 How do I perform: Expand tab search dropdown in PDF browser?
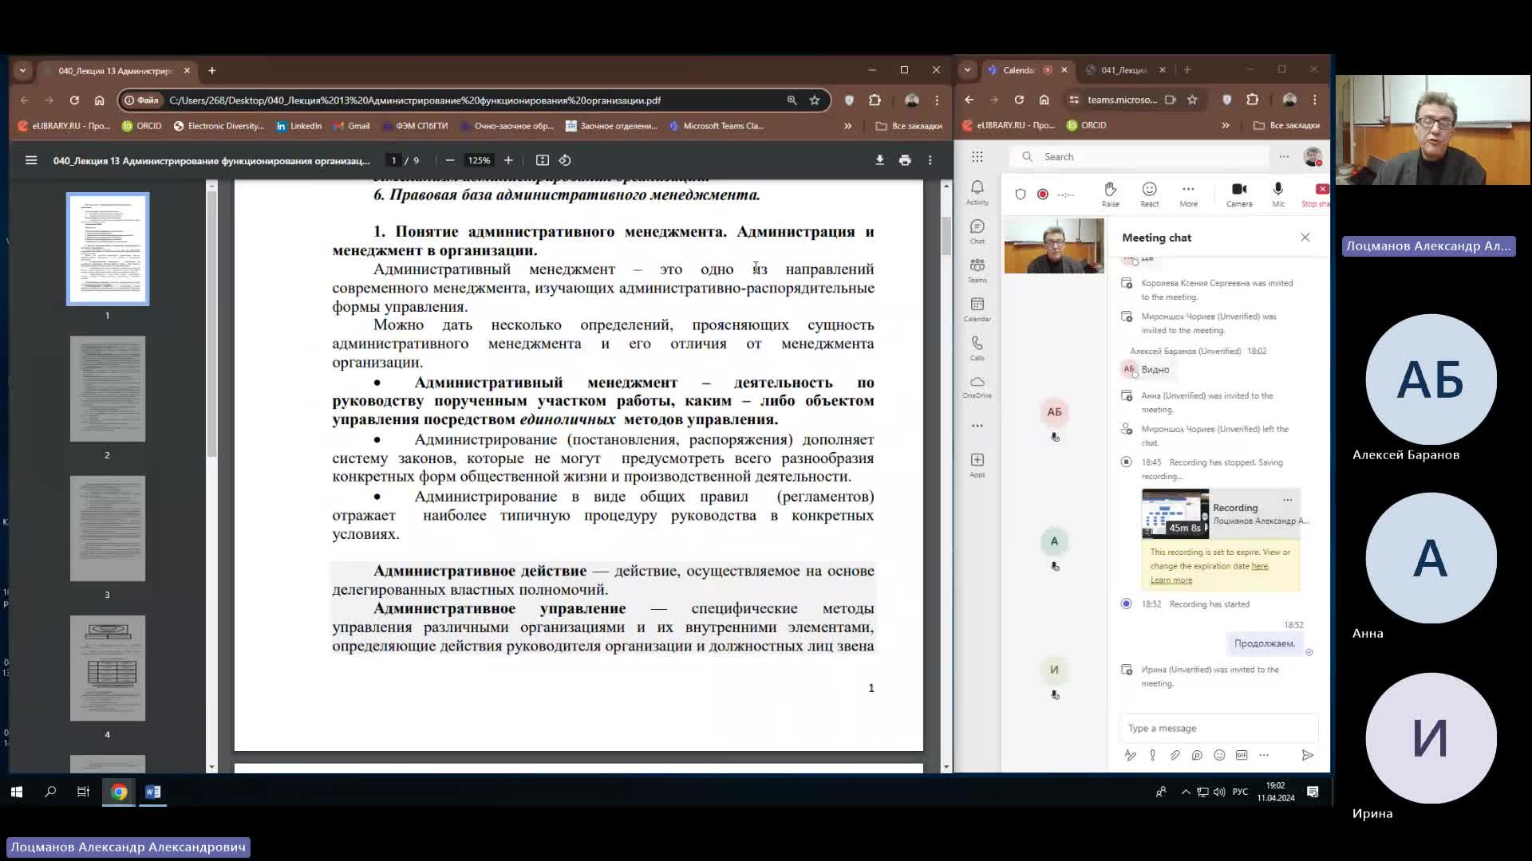(22, 70)
